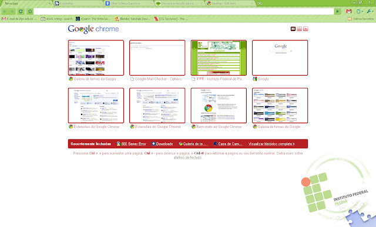Open the stock.xchng - search bookmark
Screen dimensions: 376x227
click(56, 19)
